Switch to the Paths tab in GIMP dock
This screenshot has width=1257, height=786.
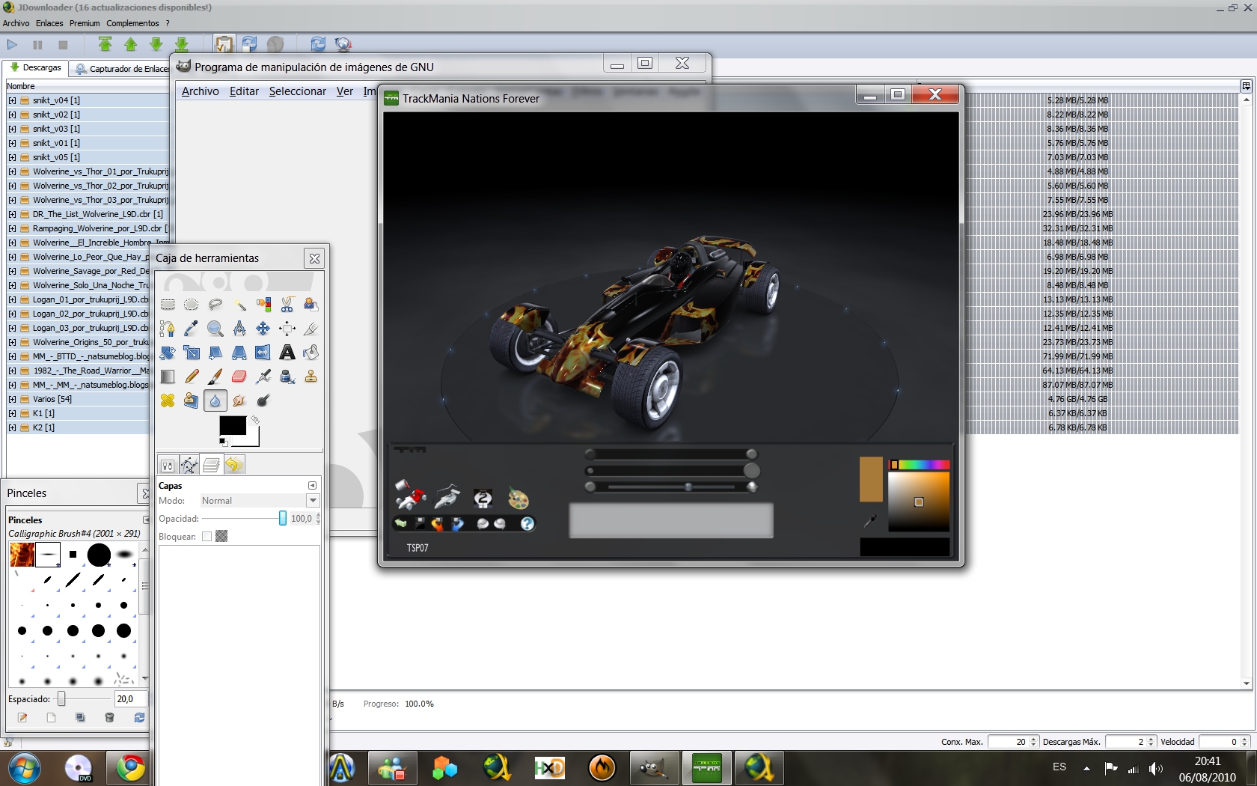[189, 465]
